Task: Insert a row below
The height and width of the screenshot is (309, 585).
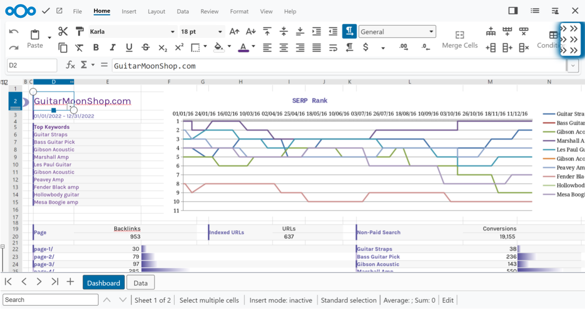Action: [507, 31]
